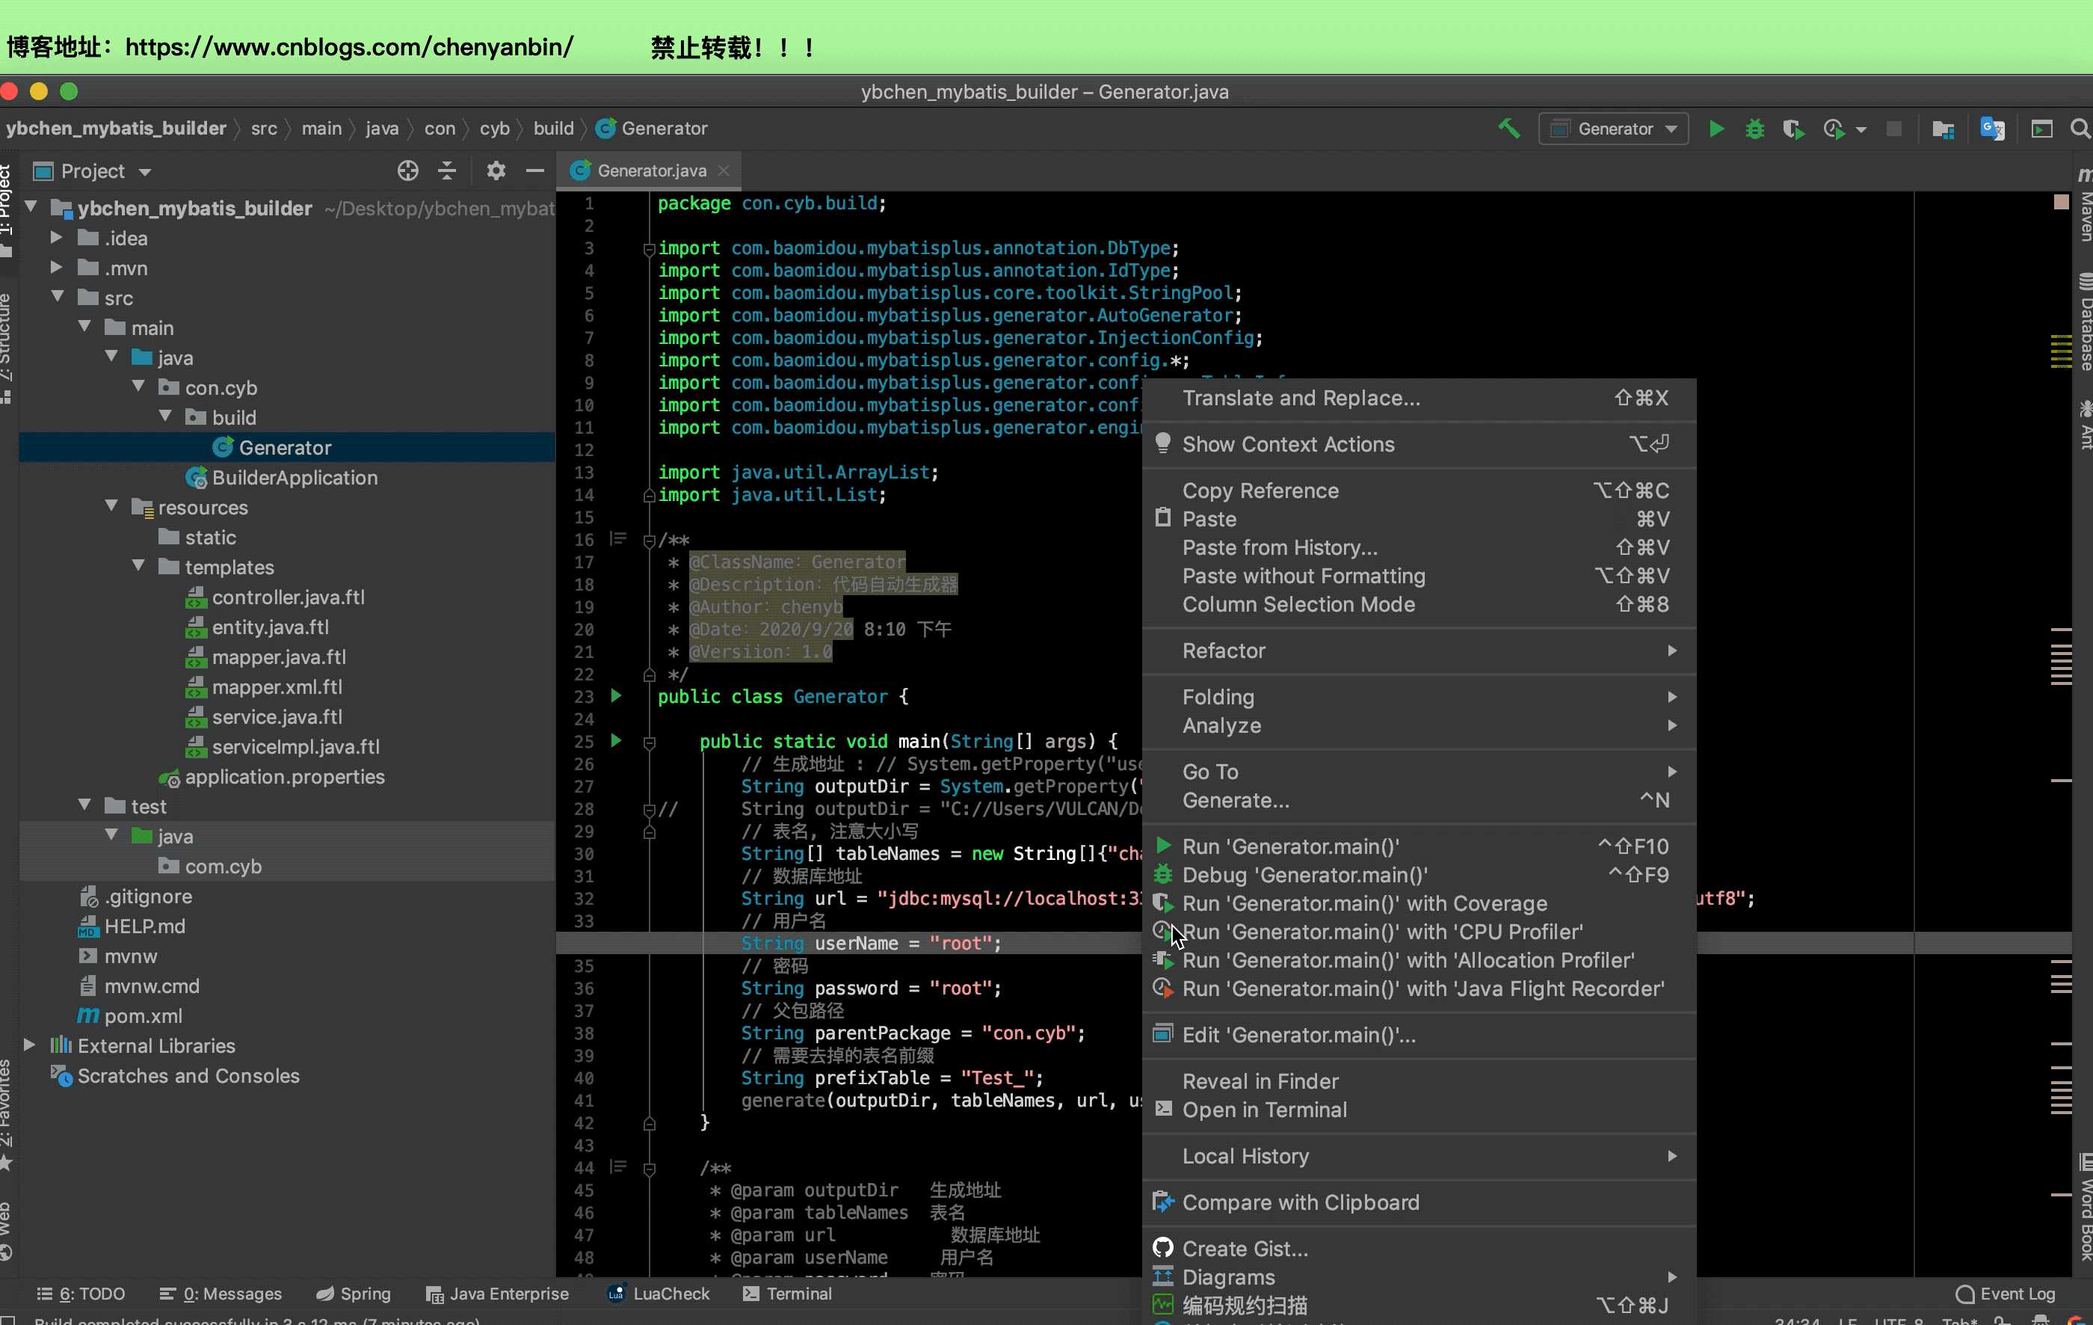Click editor error stripe marker at top right

(2061, 203)
